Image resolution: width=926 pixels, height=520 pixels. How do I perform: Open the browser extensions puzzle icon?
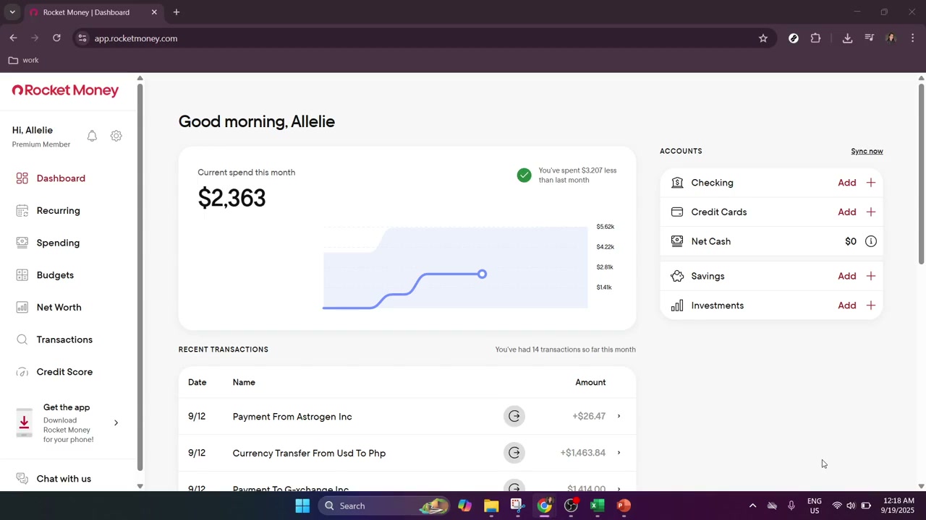815,38
